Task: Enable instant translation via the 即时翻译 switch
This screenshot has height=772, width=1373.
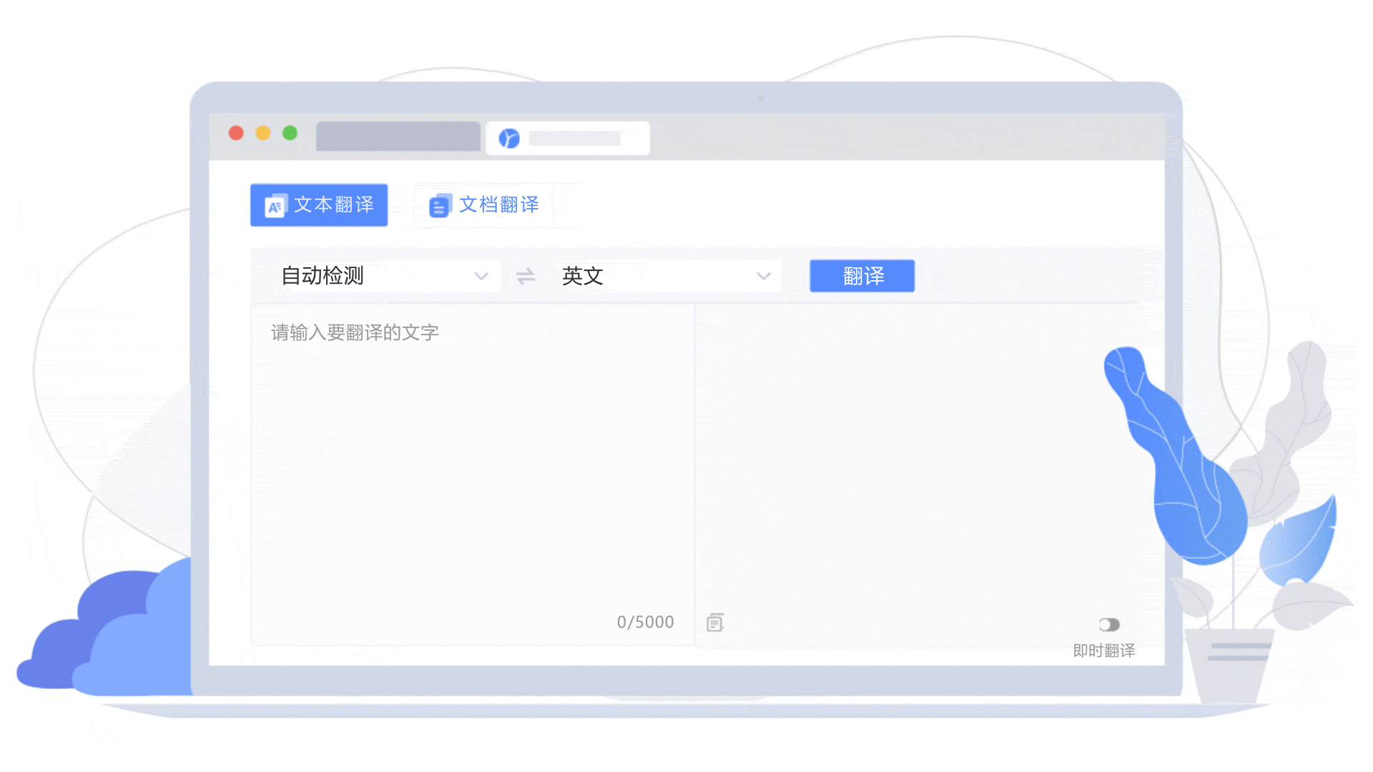Action: pos(1109,624)
